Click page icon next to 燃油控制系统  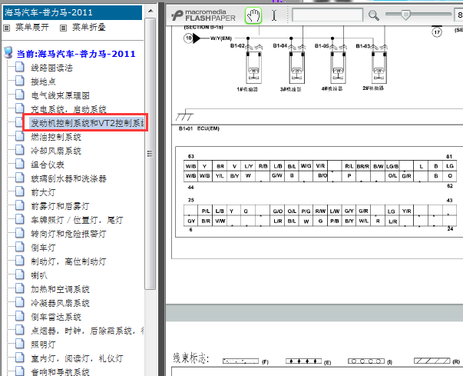20,136
